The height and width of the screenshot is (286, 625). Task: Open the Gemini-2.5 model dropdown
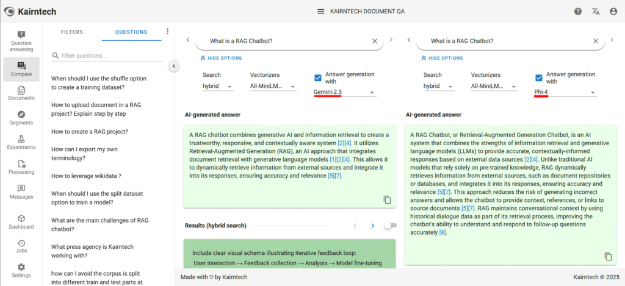[x=344, y=93]
